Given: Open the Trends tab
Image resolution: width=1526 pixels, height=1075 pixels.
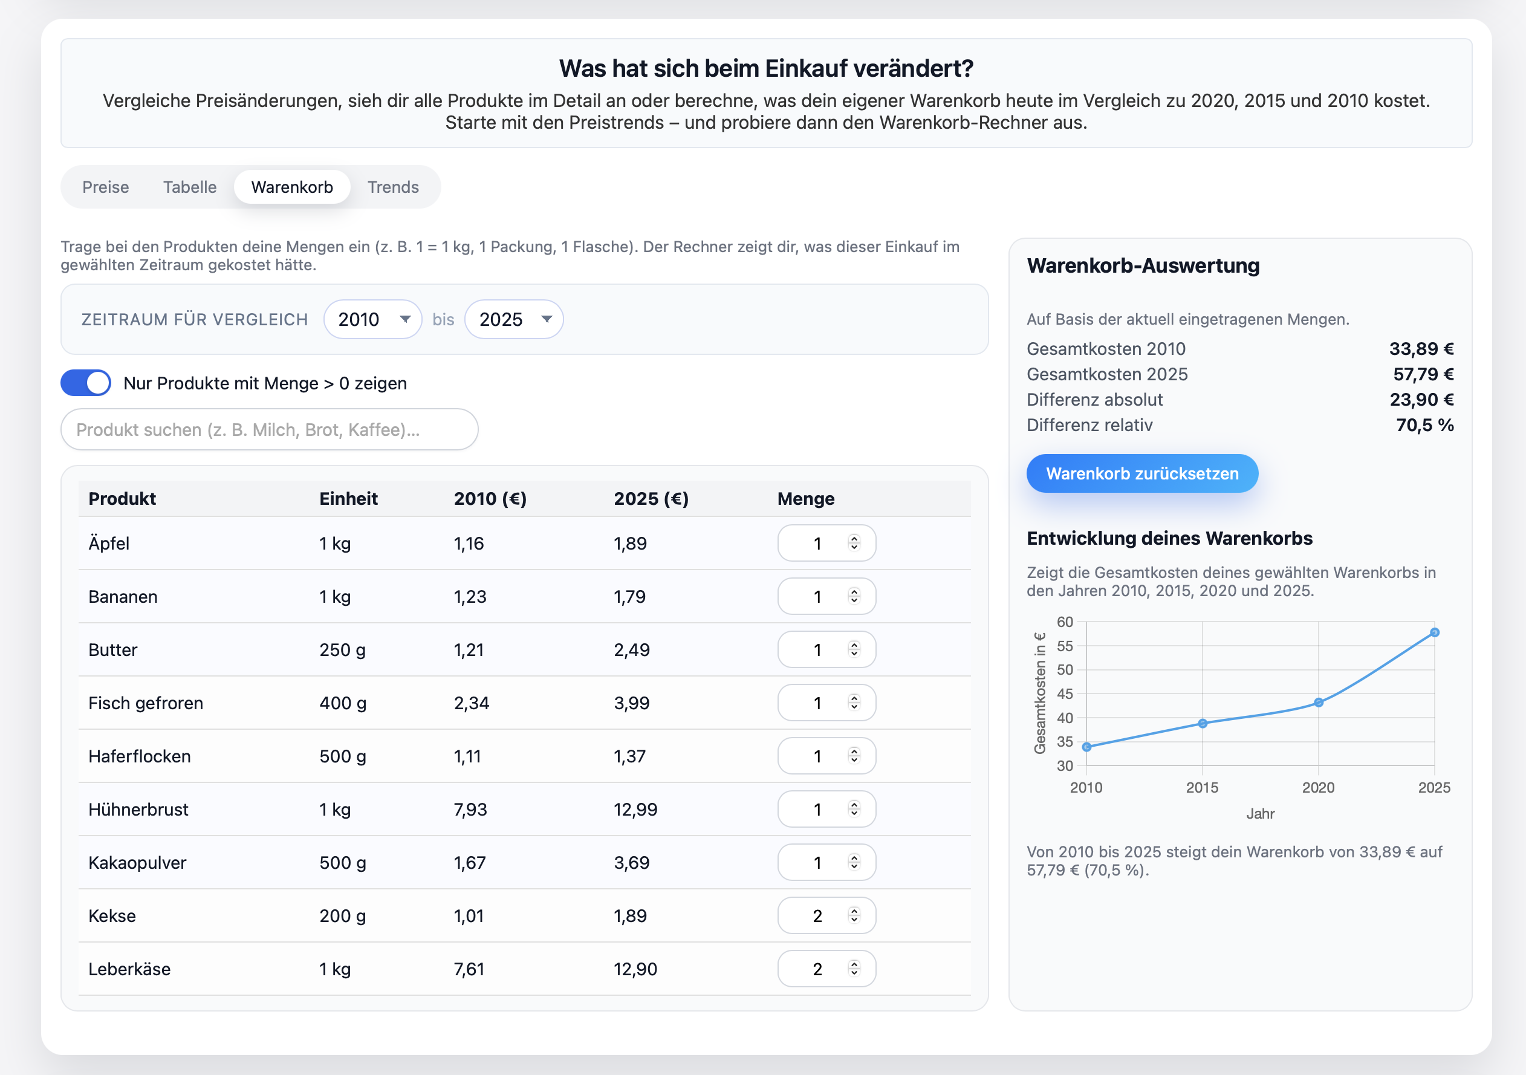Looking at the screenshot, I should [x=393, y=187].
